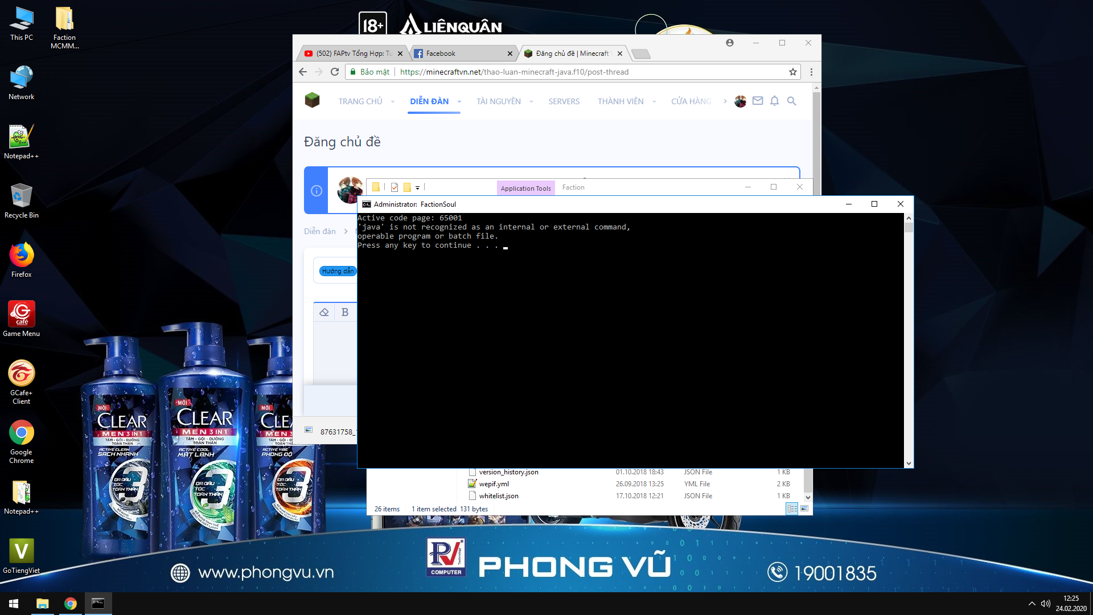This screenshot has height=615, width=1093.
Task: Click the eraser remove-formatting icon
Action: click(x=324, y=312)
